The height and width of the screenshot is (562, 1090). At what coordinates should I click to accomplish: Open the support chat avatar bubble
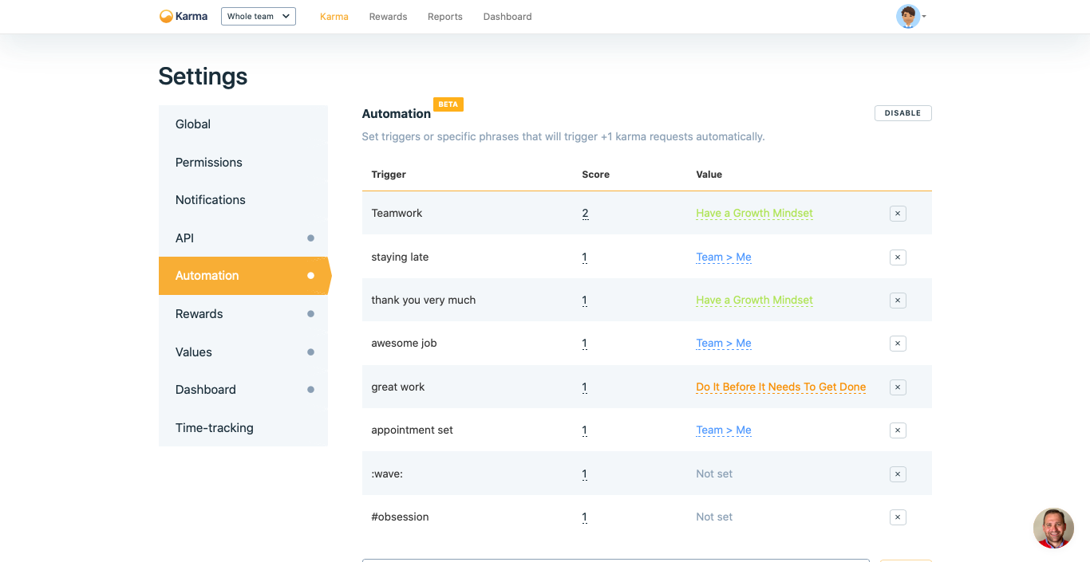pos(1053,528)
